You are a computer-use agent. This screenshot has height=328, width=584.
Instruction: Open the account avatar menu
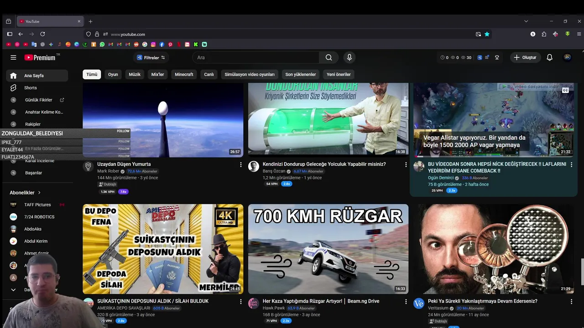(x=568, y=57)
